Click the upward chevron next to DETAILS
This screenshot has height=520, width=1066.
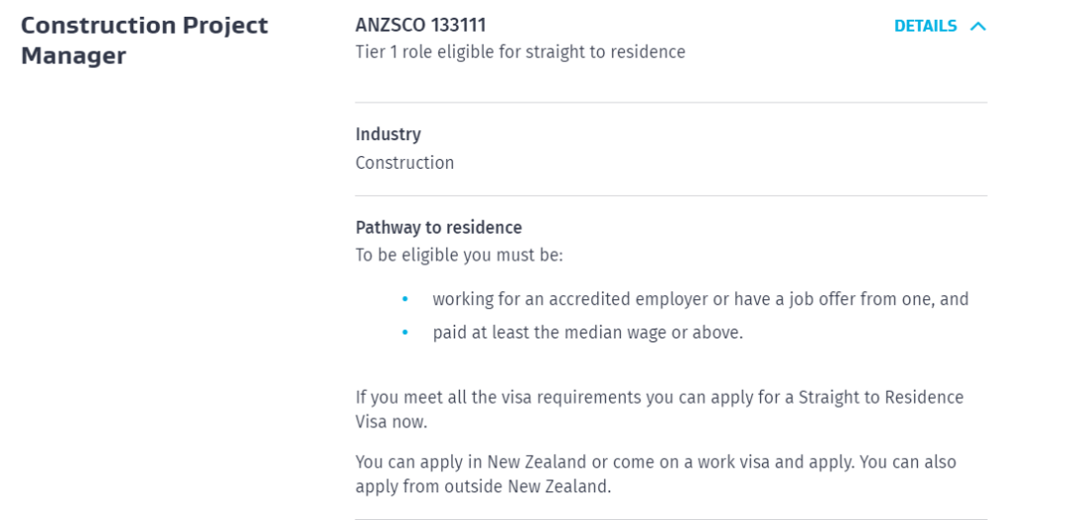tap(978, 27)
